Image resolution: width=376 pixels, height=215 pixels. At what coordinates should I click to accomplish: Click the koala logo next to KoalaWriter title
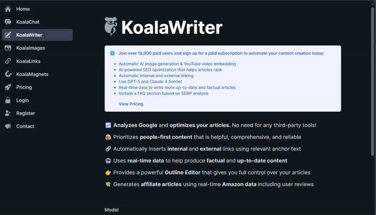(x=110, y=27)
